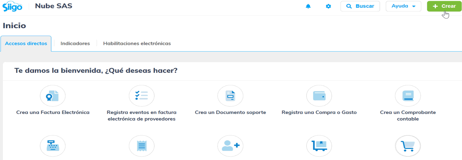
Task: Click the shopping cart icon
Action: (x=408, y=146)
